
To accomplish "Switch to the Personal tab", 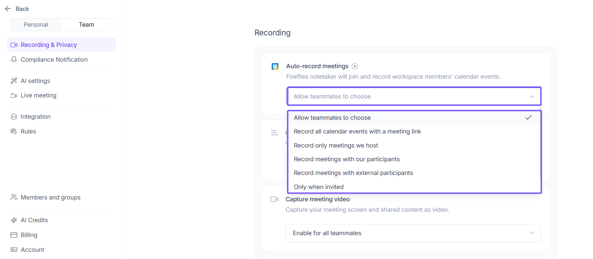I will click(x=36, y=25).
